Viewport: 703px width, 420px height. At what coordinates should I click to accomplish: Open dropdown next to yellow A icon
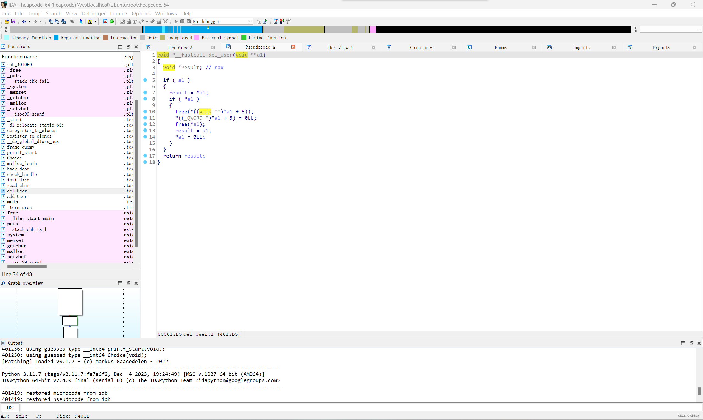click(95, 21)
